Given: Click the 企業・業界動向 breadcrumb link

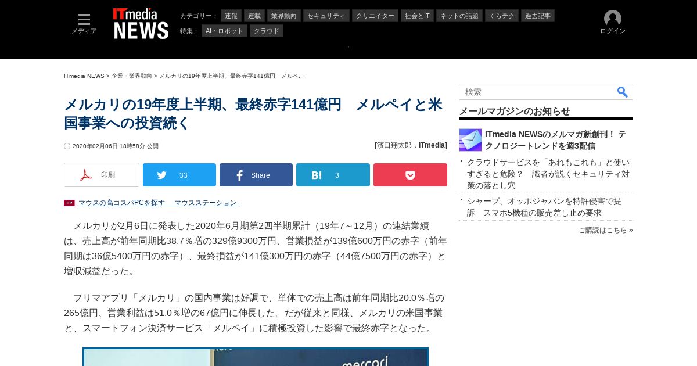Looking at the screenshot, I should (x=132, y=76).
